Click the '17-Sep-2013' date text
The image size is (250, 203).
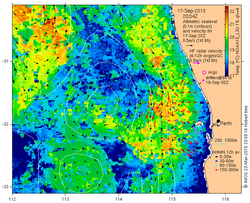click(192, 11)
